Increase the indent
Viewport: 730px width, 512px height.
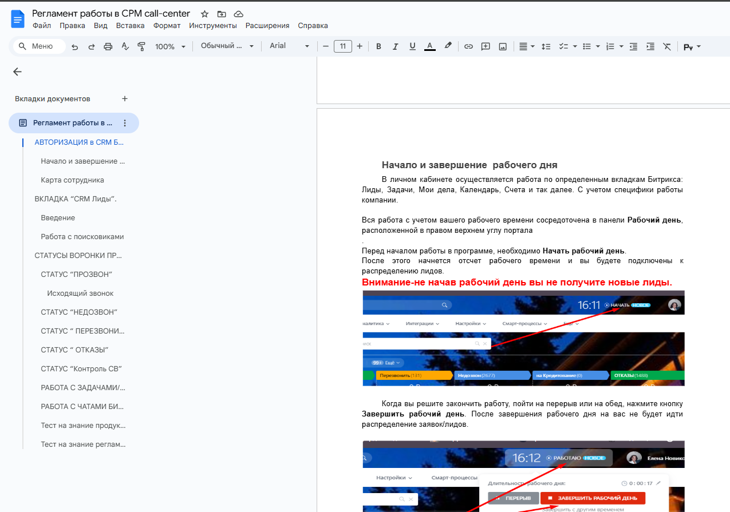pos(650,46)
